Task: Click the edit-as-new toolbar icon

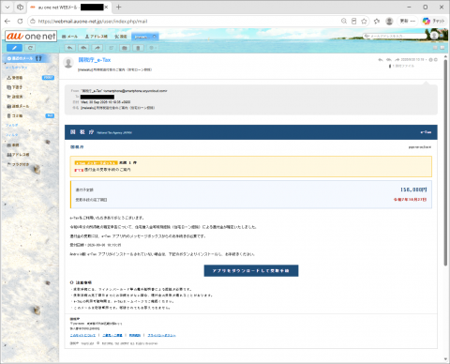Action: tap(112, 48)
